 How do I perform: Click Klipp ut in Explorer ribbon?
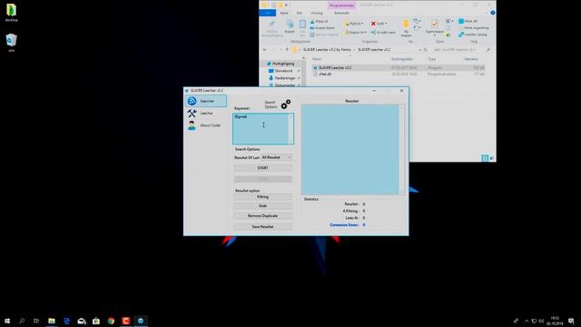point(319,22)
